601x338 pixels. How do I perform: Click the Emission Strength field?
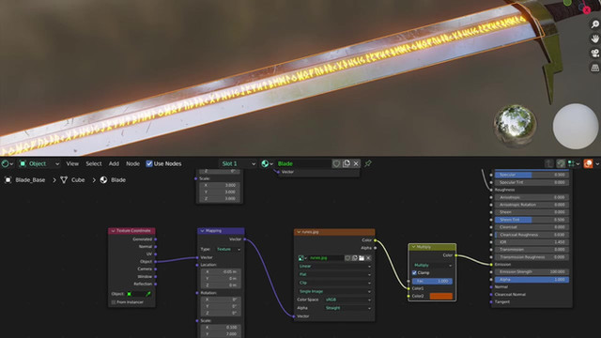coord(532,271)
